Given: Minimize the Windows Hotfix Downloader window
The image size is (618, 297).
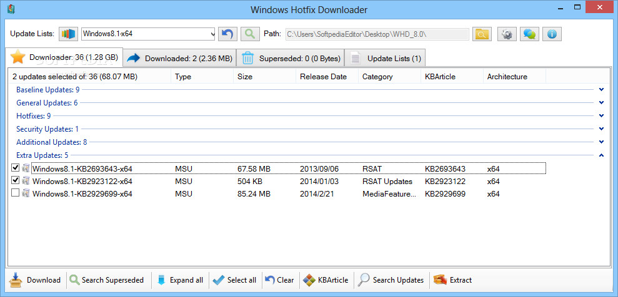Looking at the screenshot, I should click(x=560, y=7).
